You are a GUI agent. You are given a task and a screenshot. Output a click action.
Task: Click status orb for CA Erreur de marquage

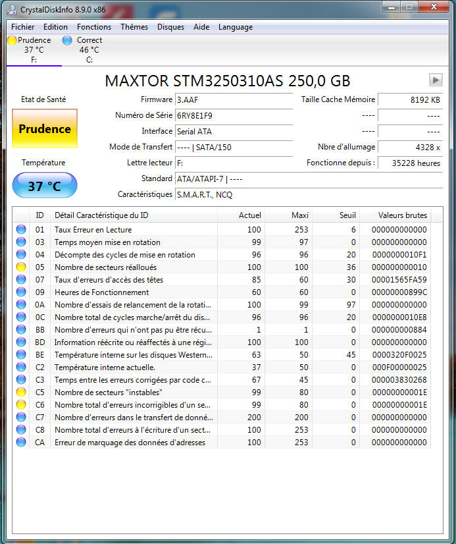coord(21,442)
